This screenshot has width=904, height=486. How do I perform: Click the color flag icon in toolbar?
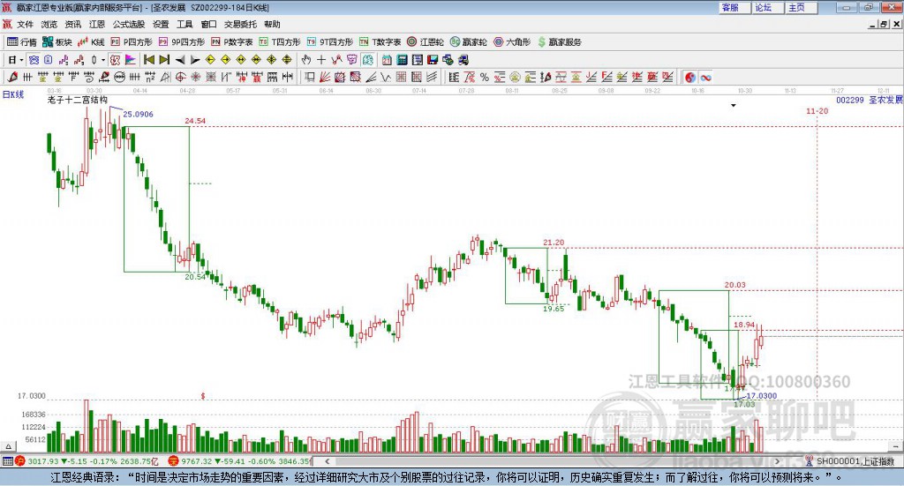pos(131,60)
